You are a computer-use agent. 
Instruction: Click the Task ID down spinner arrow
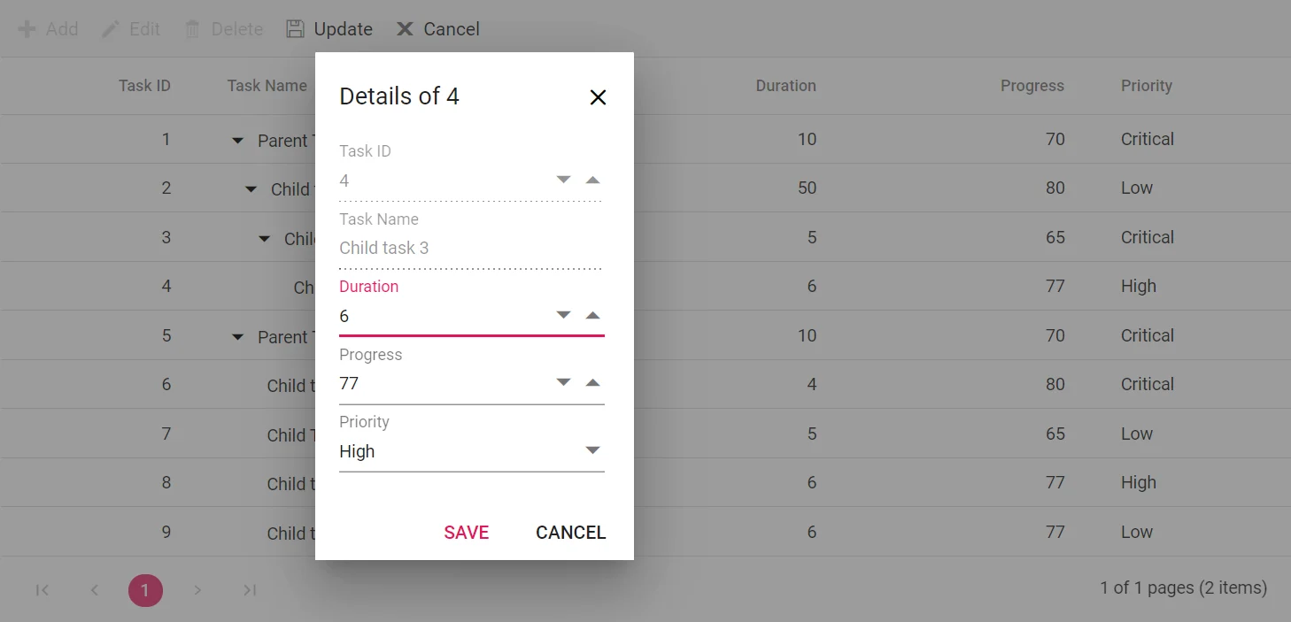(563, 178)
